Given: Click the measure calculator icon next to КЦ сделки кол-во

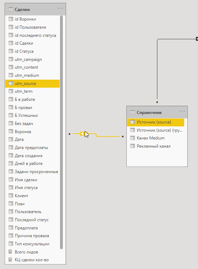Looking at the screenshot, I should (x=10, y=260).
